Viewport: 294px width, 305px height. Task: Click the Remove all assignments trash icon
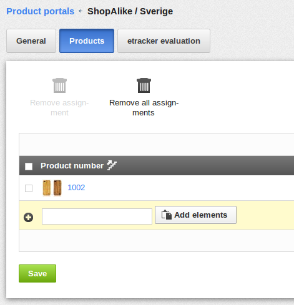coord(144,85)
